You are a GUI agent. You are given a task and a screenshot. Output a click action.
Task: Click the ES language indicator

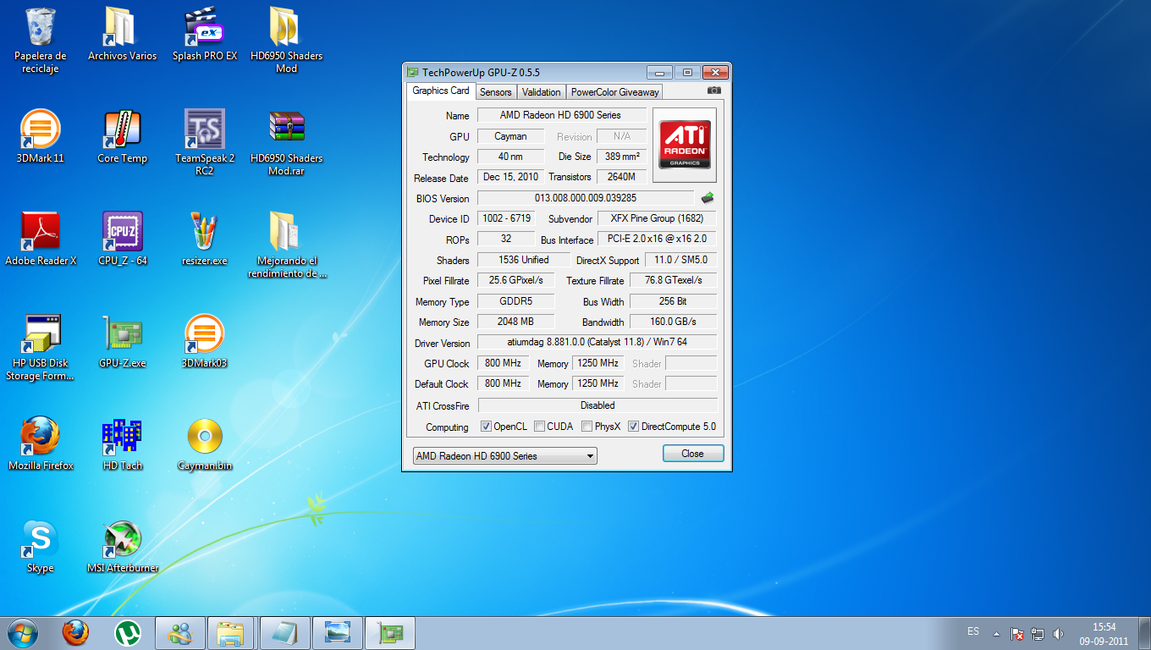973,631
